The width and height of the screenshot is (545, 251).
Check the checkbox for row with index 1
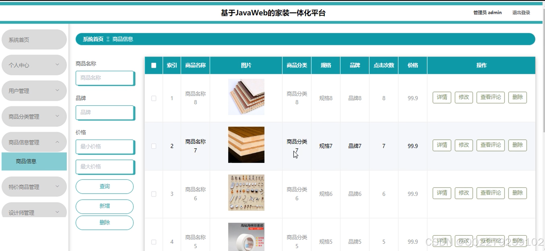(x=154, y=98)
